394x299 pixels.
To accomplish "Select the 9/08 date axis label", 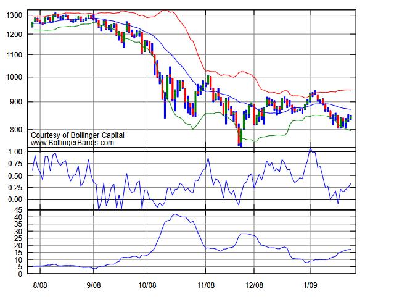I will click(x=94, y=285).
